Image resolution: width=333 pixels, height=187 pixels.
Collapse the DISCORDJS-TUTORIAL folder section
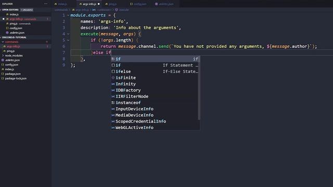pyautogui.click(x=14, y=37)
